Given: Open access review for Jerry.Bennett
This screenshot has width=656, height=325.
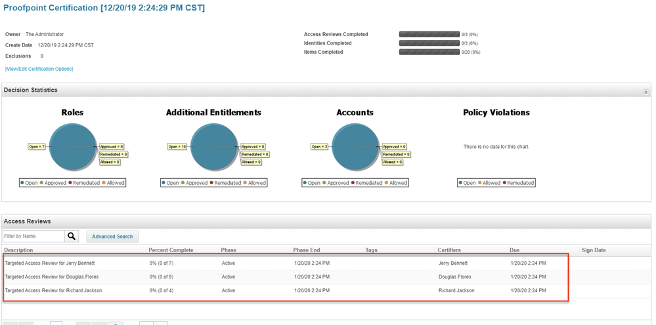Looking at the screenshot, I should (50, 263).
